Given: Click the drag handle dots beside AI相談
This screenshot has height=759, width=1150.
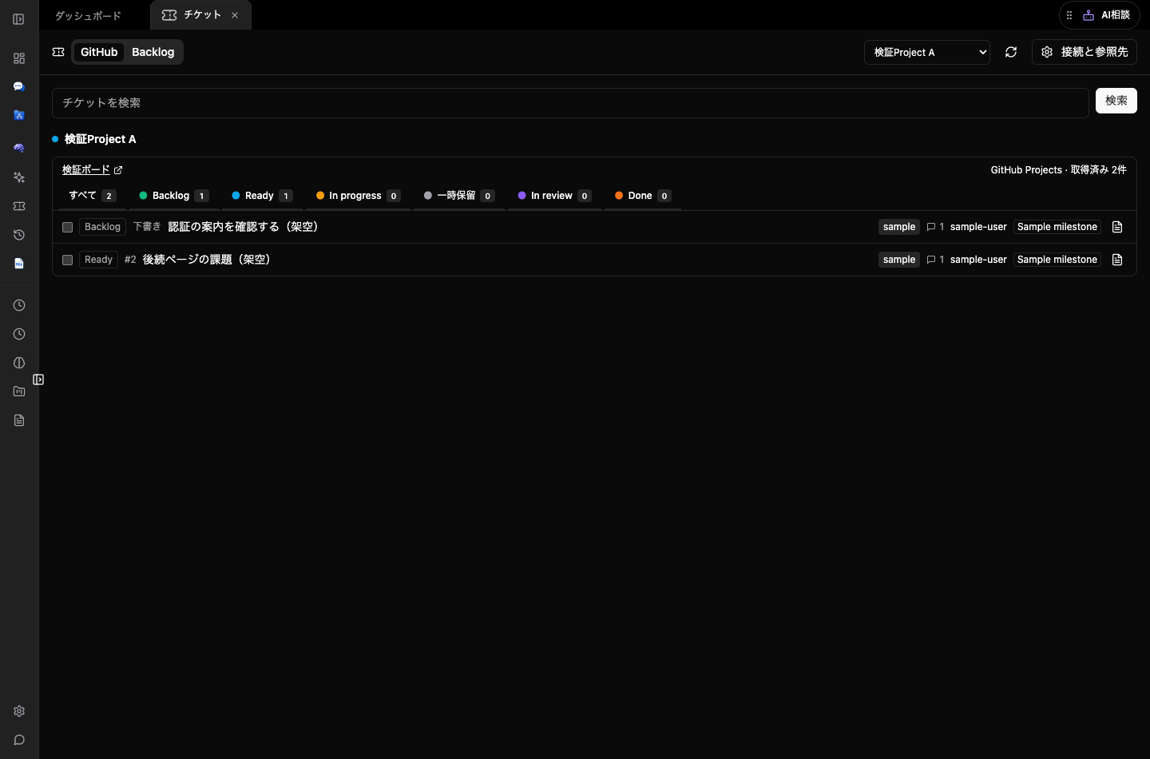Looking at the screenshot, I should [x=1069, y=15].
